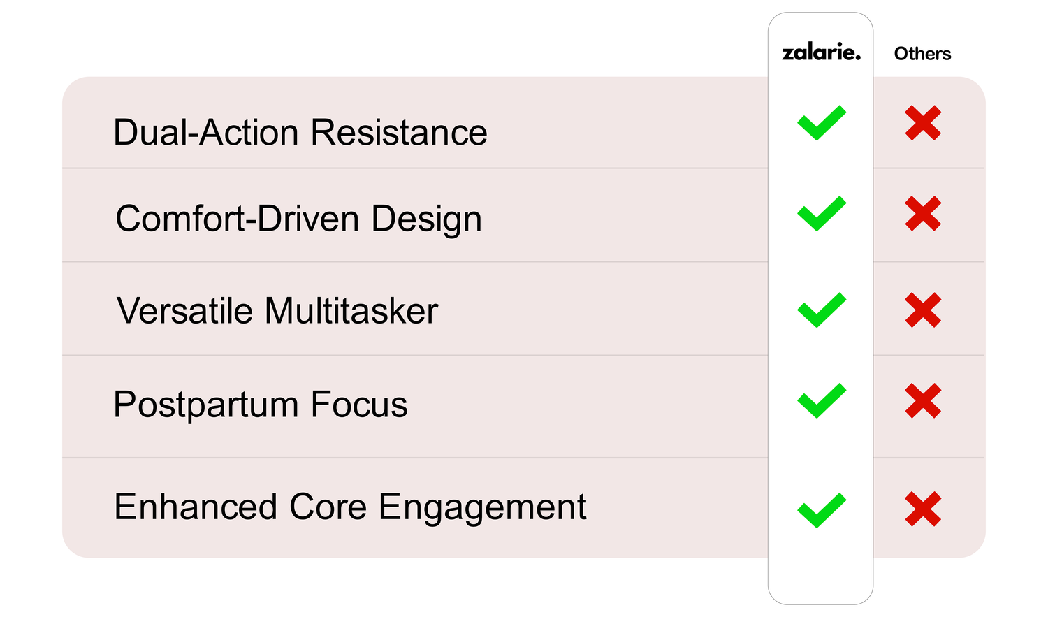Image resolution: width=1048 pixels, height=617 pixels.
Task: Select the Enhanced Core Engagement feature text
Action: tap(349, 507)
